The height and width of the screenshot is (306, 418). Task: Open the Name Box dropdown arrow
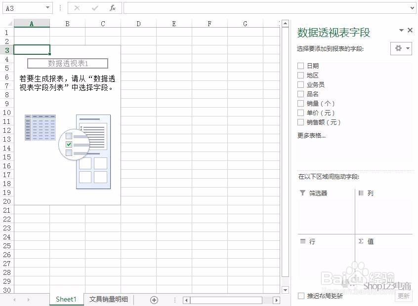pyautogui.click(x=47, y=7)
